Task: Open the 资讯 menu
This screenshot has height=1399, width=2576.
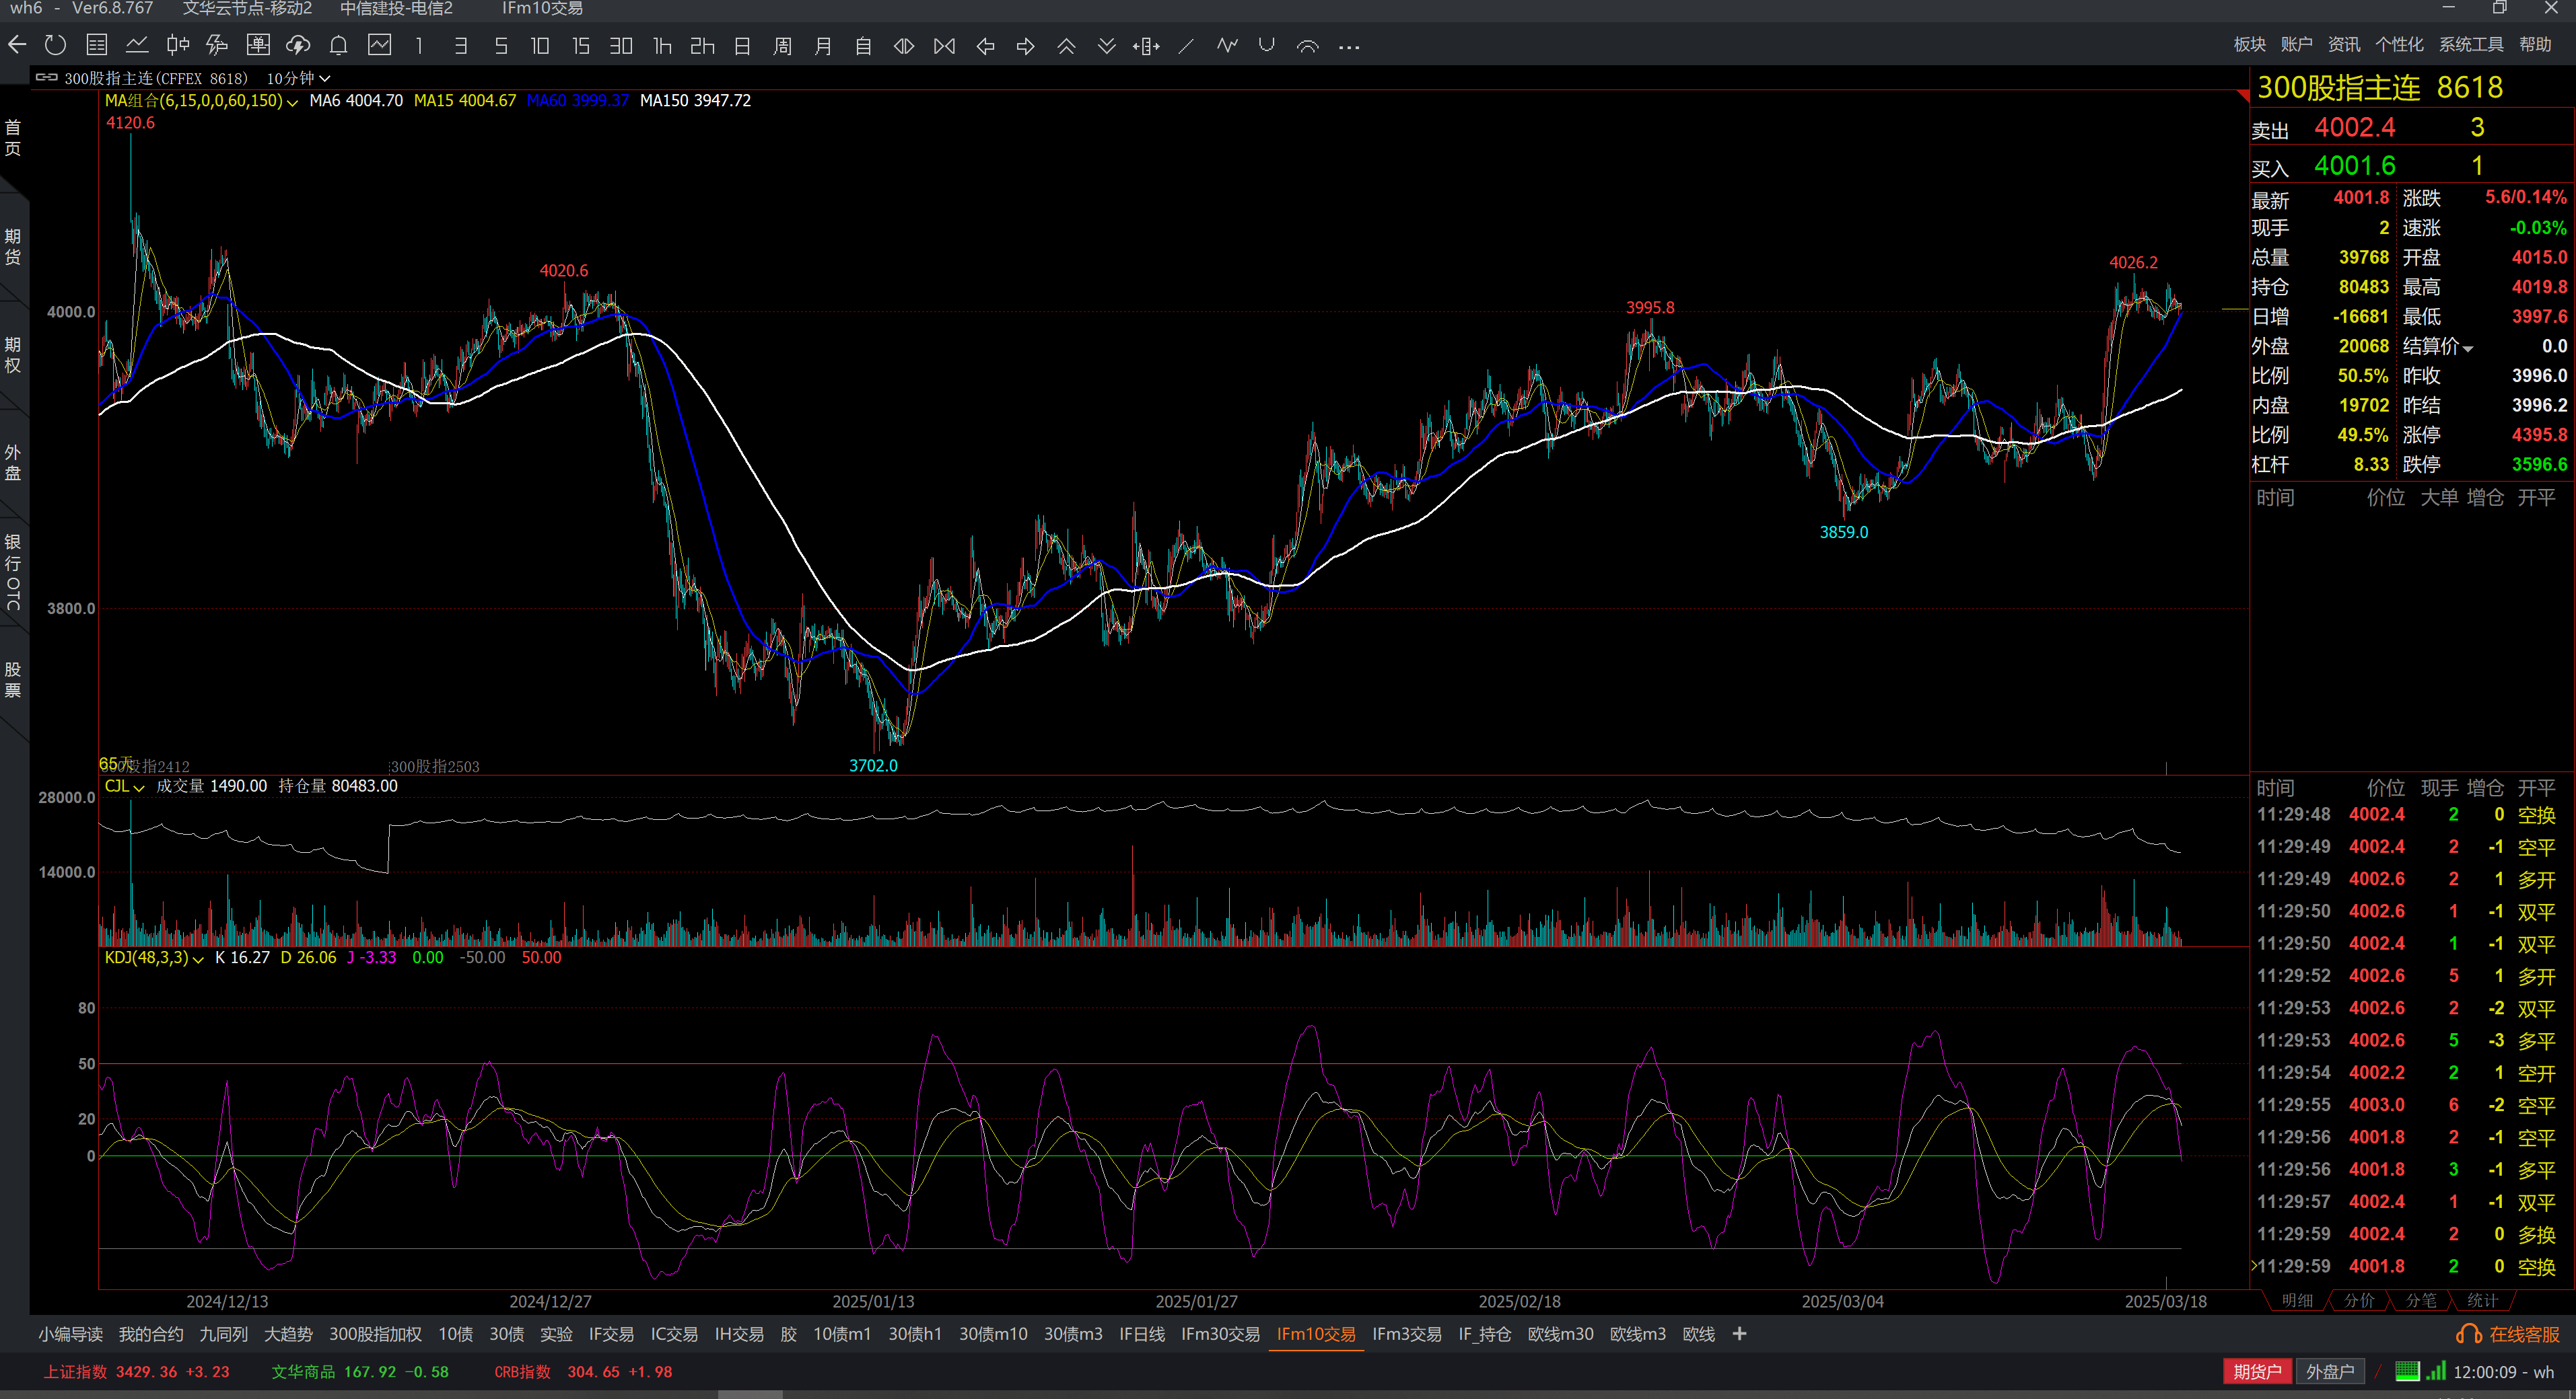Action: (x=2343, y=44)
